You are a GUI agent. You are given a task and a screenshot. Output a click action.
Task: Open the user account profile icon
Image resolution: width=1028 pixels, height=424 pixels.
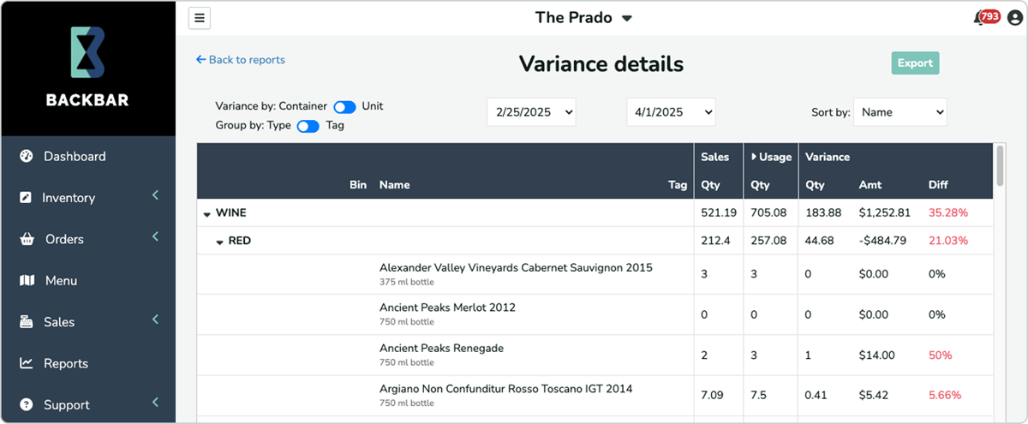click(1016, 18)
